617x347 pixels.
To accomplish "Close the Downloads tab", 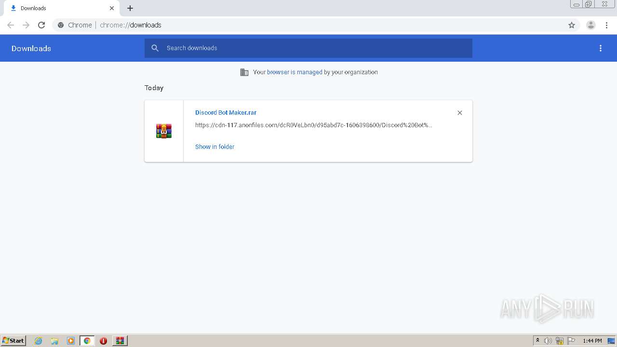I will [x=112, y=8].
